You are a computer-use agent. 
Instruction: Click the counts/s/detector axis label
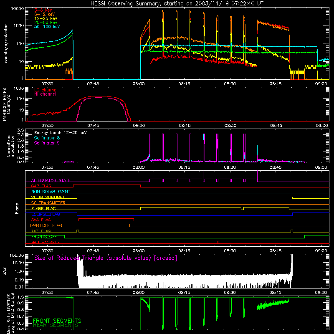(x=6, y=43)
